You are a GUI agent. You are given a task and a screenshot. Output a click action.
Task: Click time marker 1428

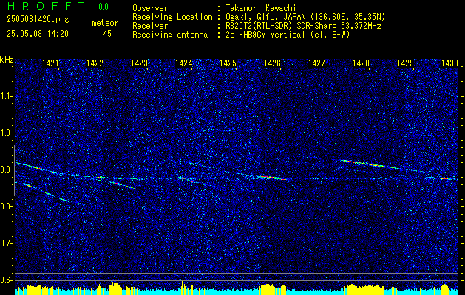coord(362,63)
